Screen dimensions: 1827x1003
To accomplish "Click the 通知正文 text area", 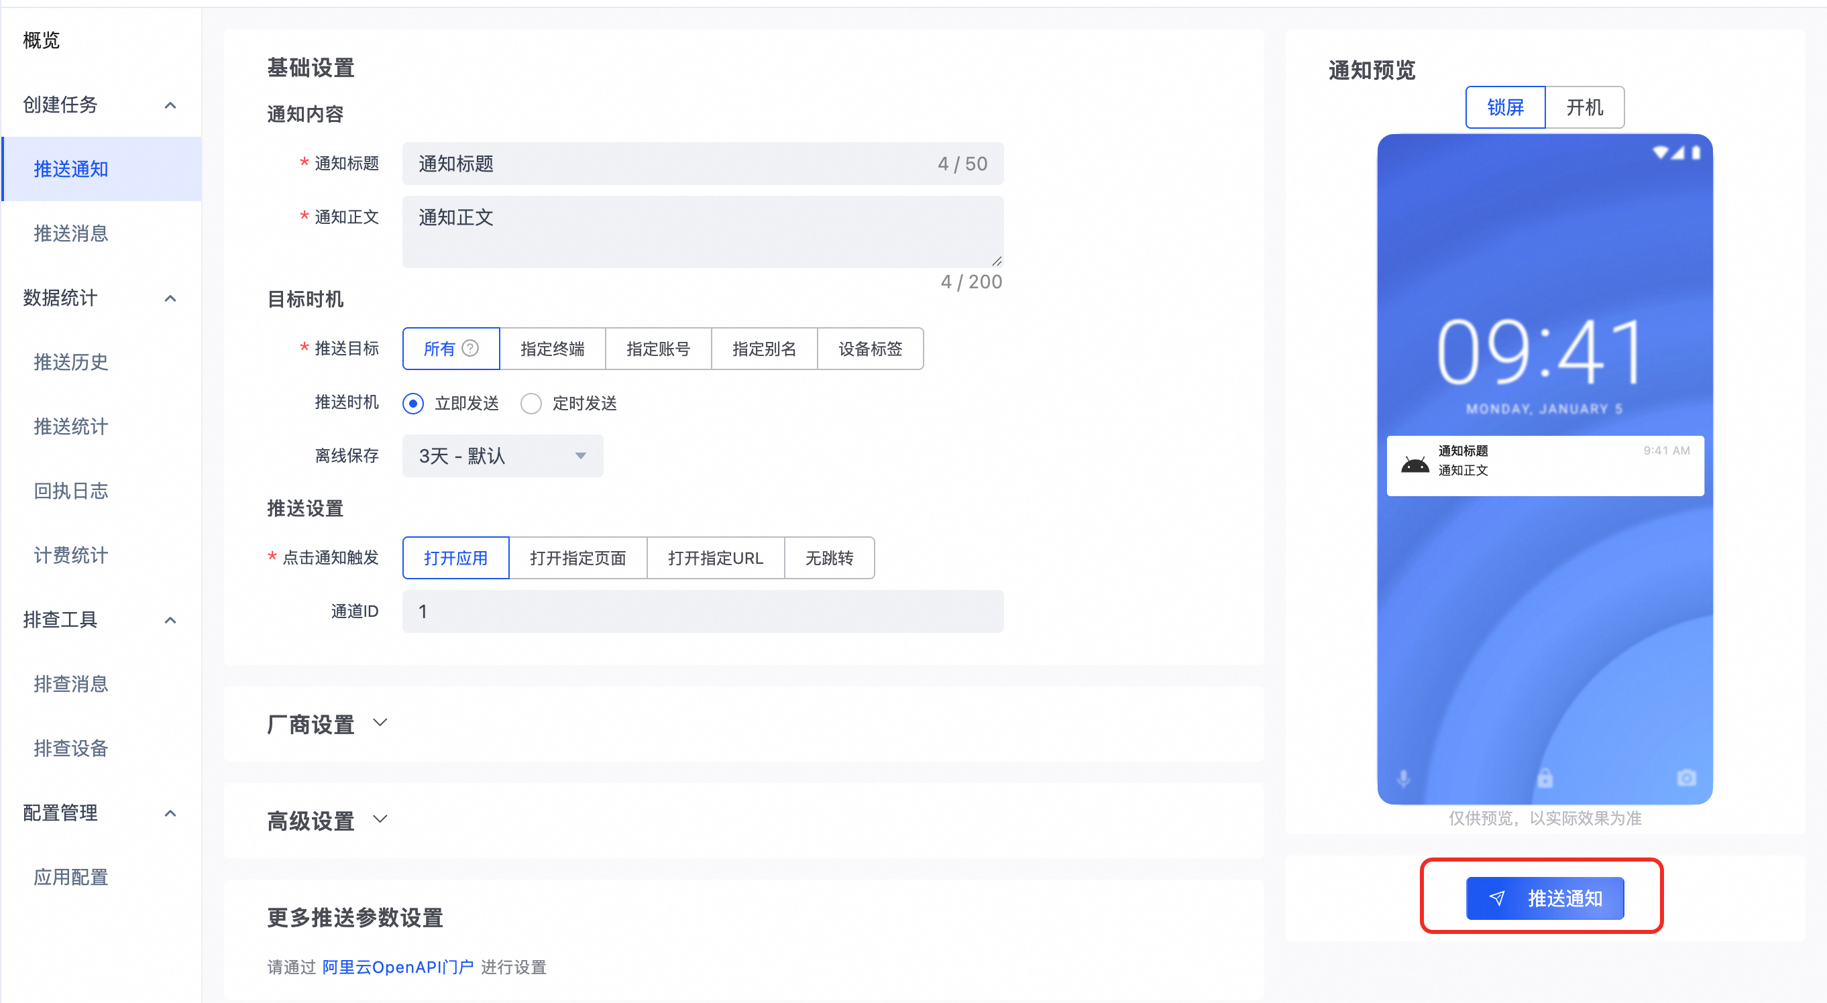I will 702,232.
